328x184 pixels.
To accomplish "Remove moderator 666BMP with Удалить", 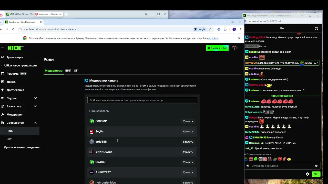I will point(188,121).
